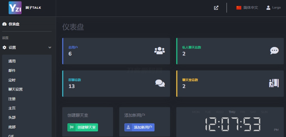The width and height of the screenshot is (286, 137).
Task: Click the MON day label on the clock
Action: pos(196,112)
